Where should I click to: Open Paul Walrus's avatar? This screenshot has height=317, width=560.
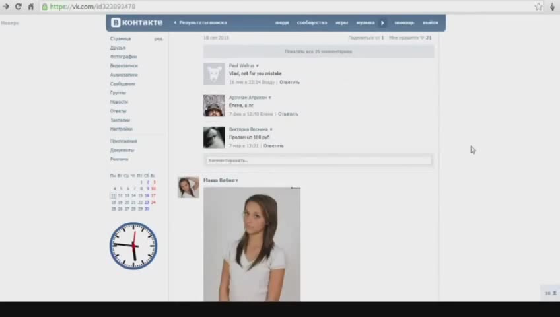click(214, 73)
